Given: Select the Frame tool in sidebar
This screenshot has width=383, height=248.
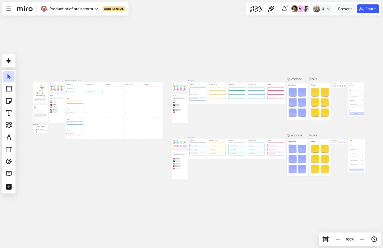Looking at the screenshot, I should [x=9, y=150].
